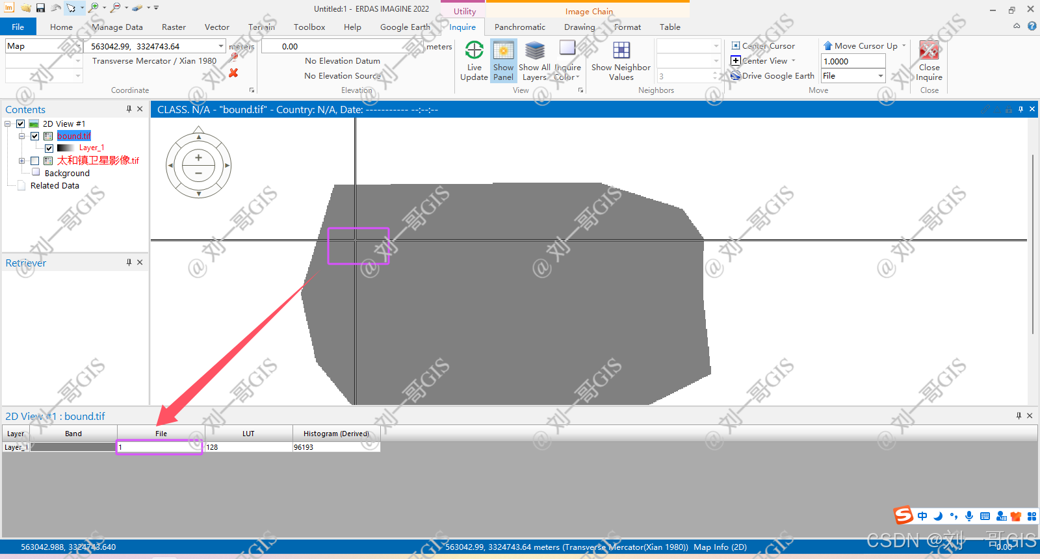Click the red X delete coordinate icon
The image size is (1040, 559).
click(233, 73)
